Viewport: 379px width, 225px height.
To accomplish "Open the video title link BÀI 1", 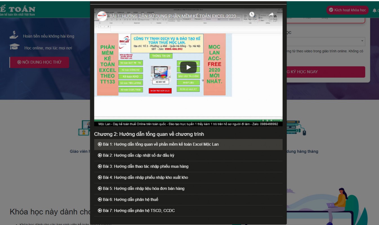I will tap(175, 16).
